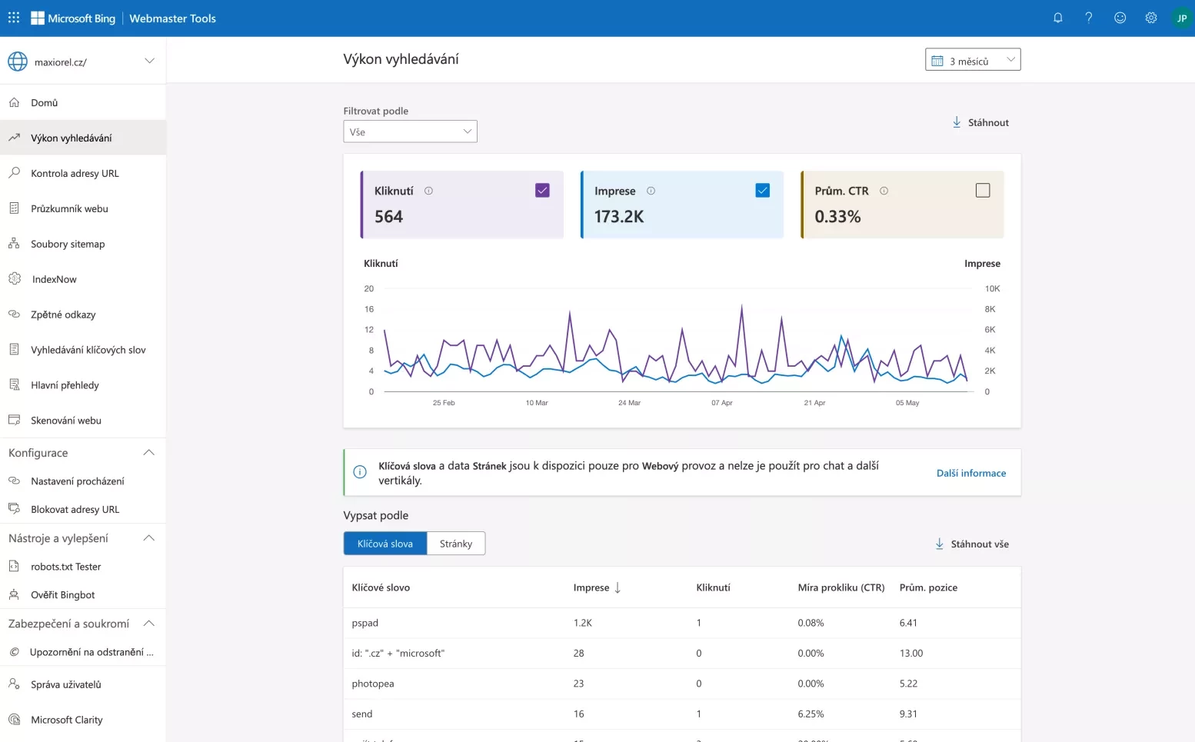Click the Ověřit Bingbot icon
This screenshot has height=742, width=1195.
pos(14,594)
